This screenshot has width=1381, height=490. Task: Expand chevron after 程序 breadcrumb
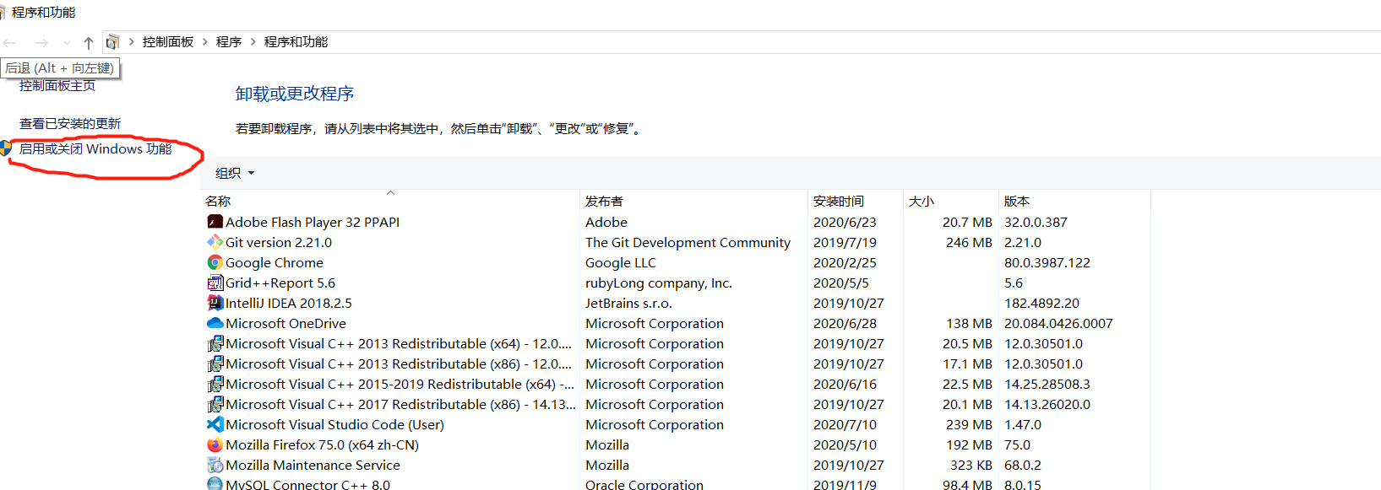253,41
